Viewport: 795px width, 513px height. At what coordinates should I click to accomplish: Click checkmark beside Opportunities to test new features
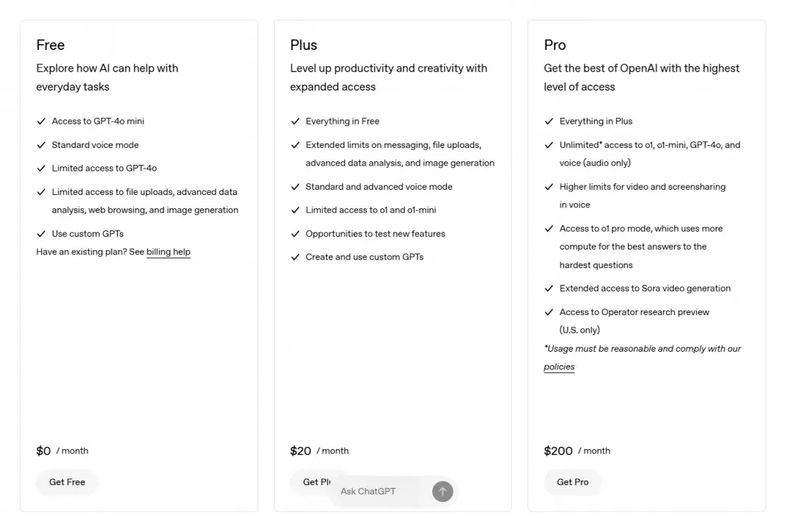click(x=295, y=234)
